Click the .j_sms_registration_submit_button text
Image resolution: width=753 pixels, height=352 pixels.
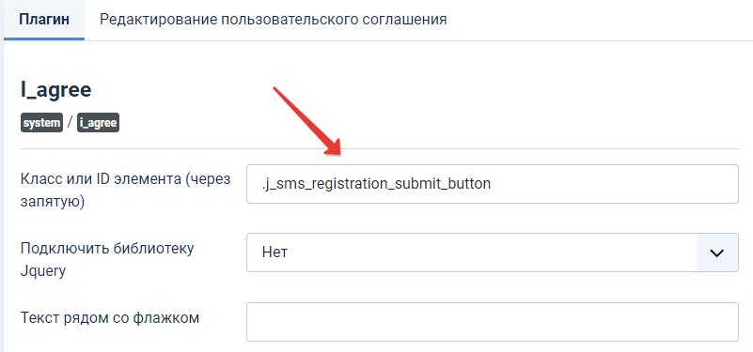click(x=376, y=184)
